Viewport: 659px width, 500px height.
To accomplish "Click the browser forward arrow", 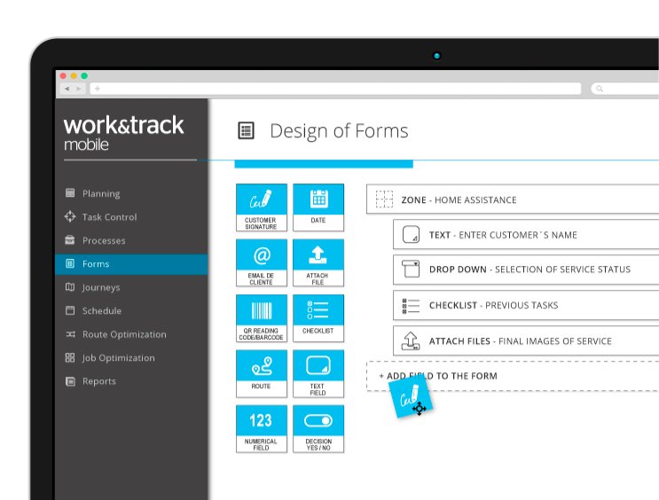I will [x=79, y=89].
